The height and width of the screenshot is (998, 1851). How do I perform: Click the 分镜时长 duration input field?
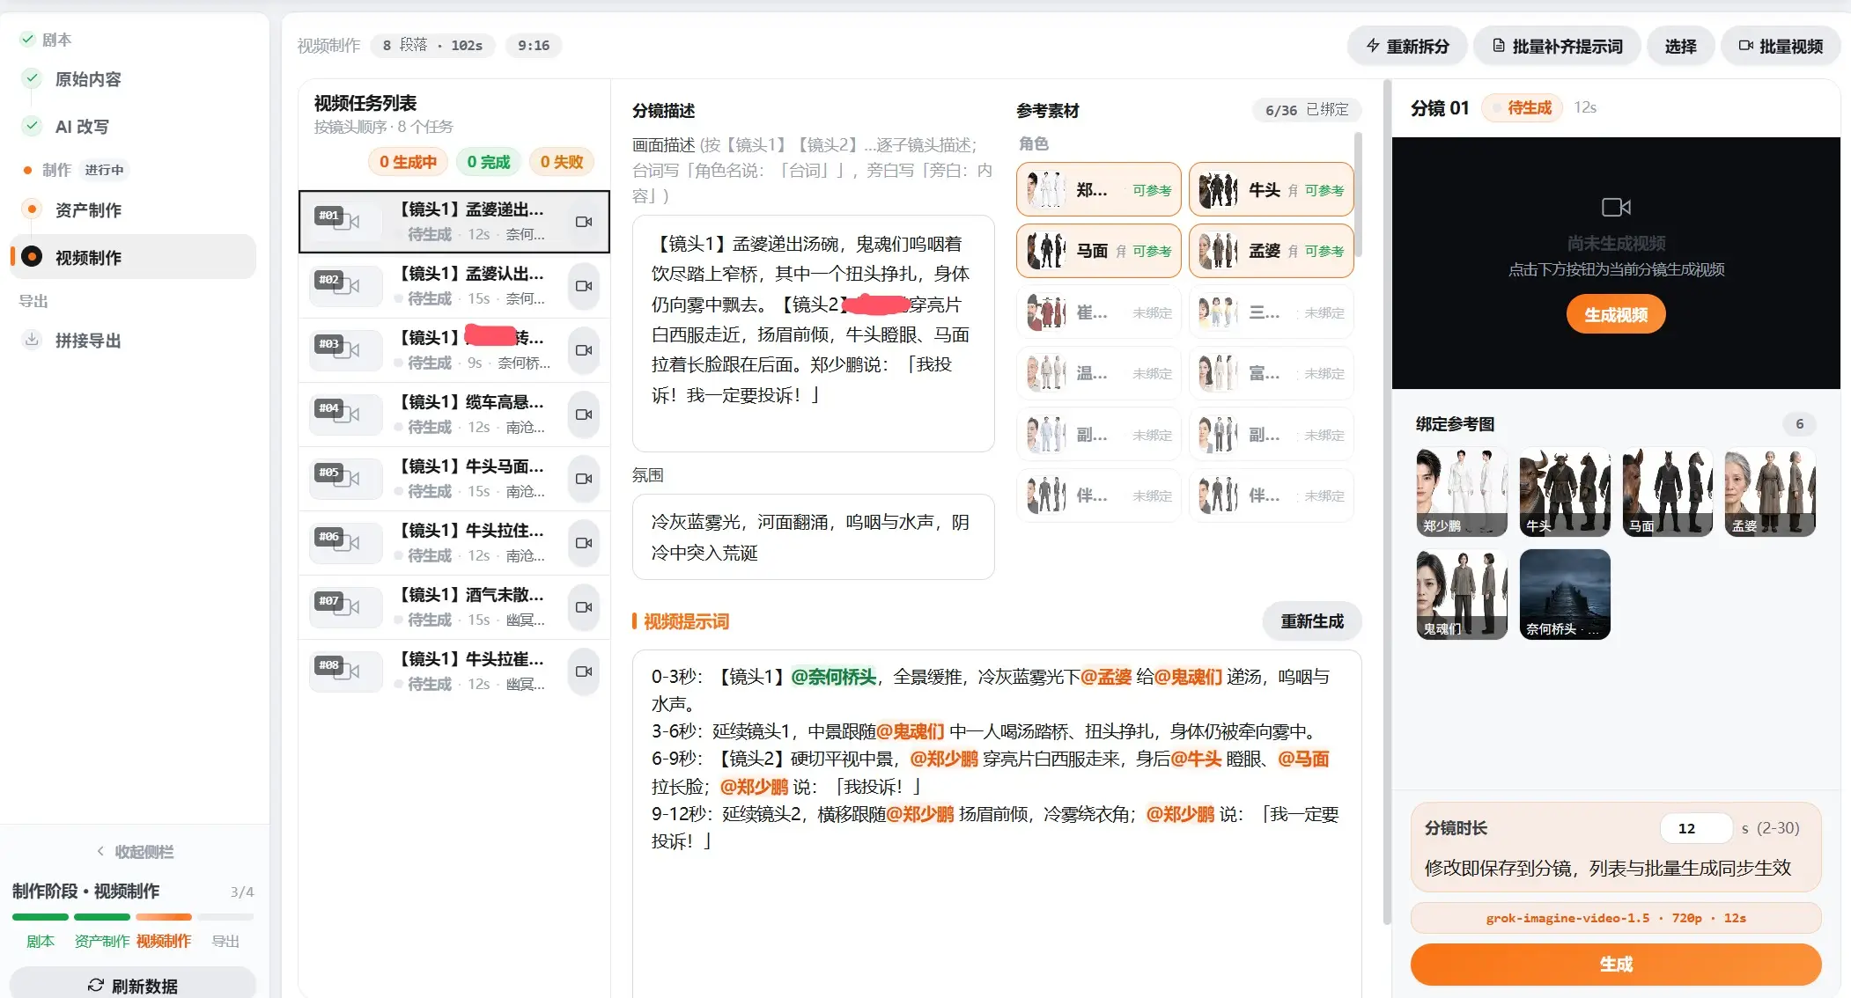click(1695, 828)
